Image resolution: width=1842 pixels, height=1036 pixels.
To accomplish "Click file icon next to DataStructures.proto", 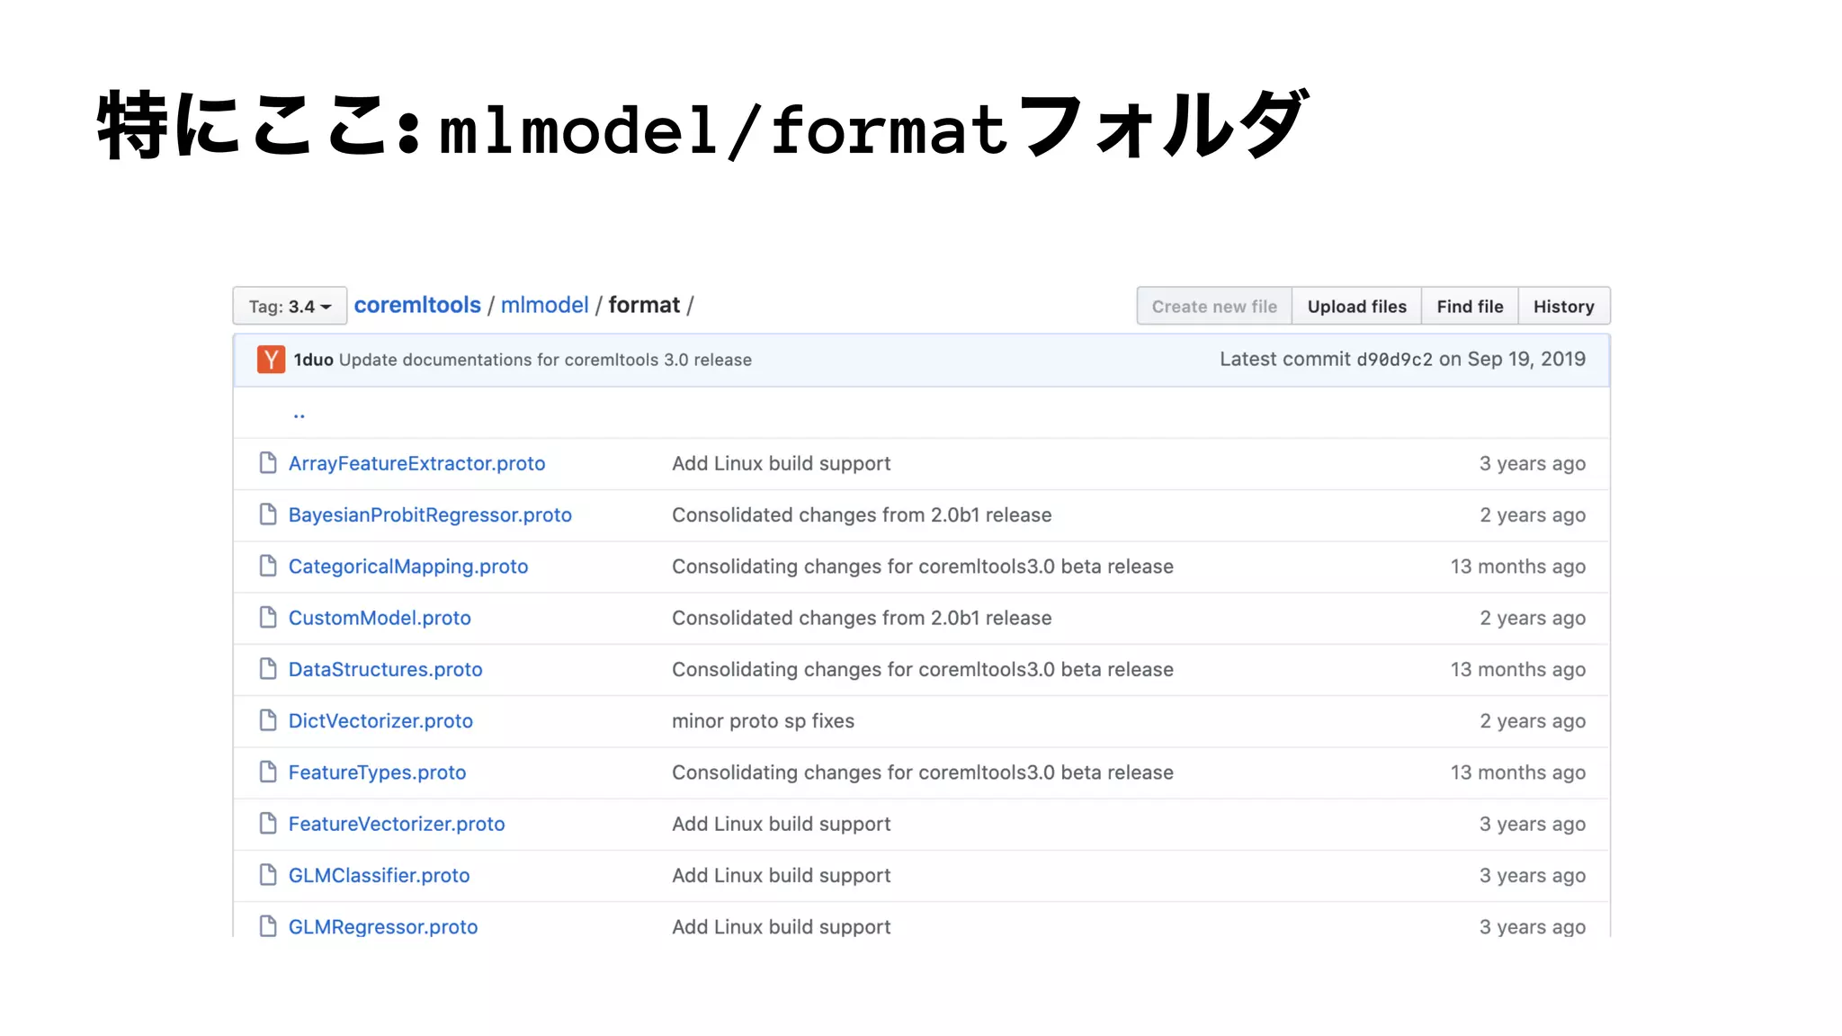I will tap(268, 668).
